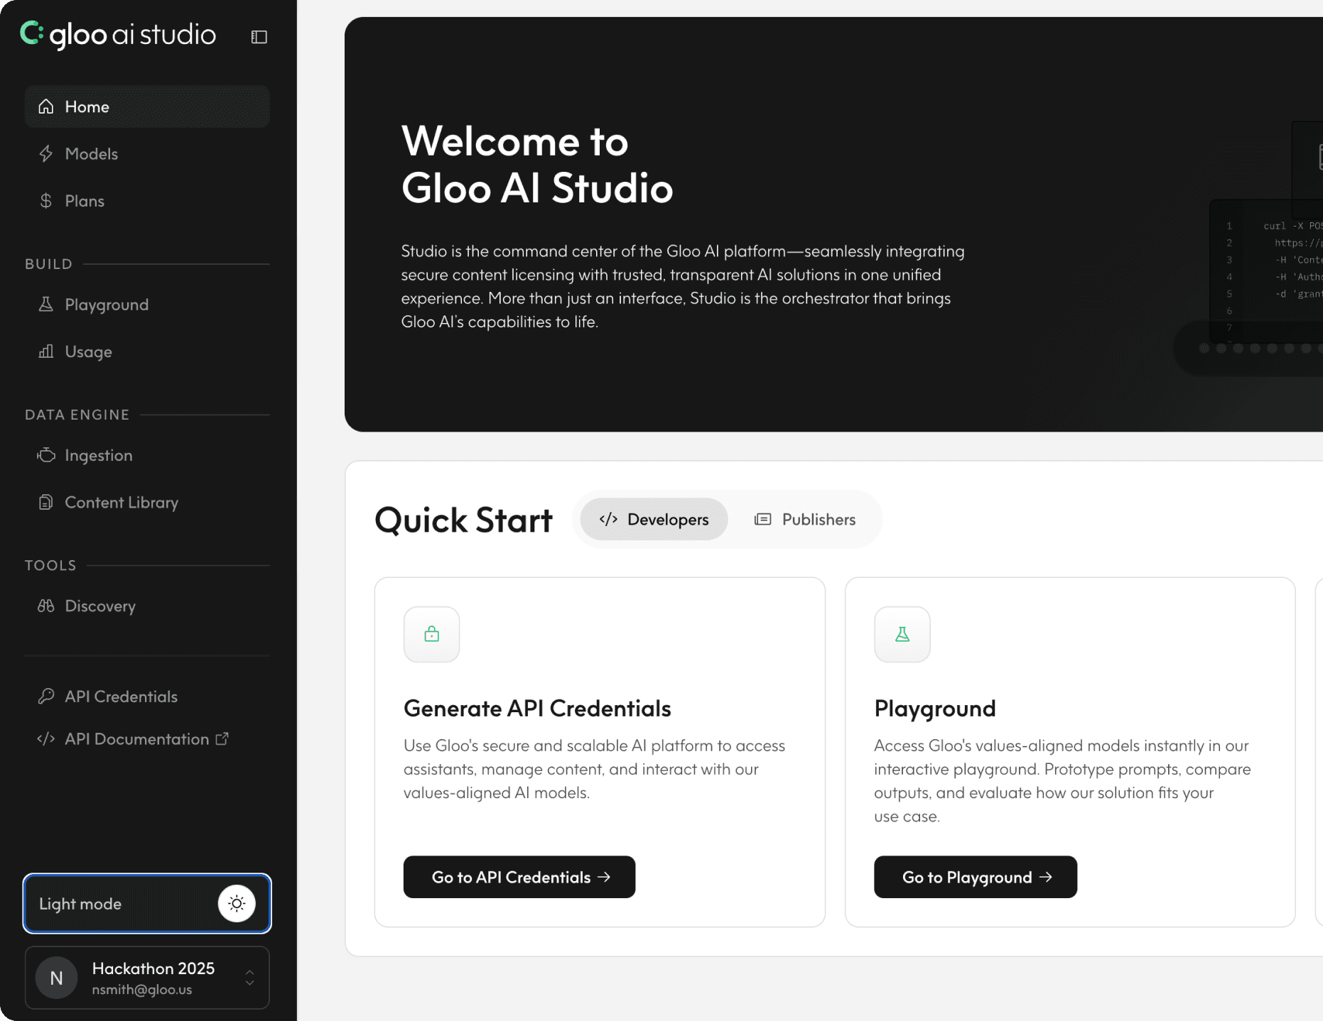1323x1021 pixels.
Task: Click the Playground flask icon in the sidebar
Action: click(46, 305)
